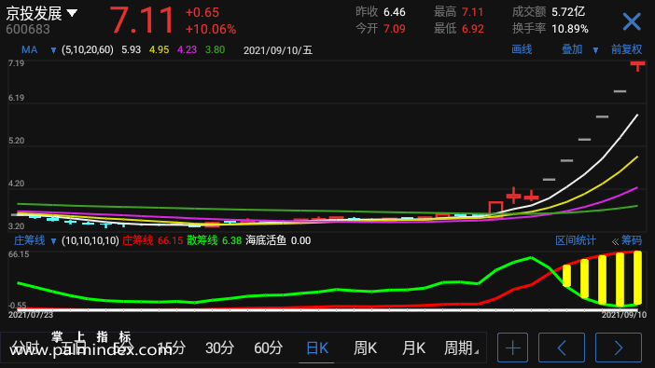Expand the 庄筹线 indicator dropdown arrow

(x=53, y=241)
